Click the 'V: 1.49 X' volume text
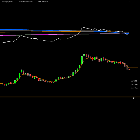 pyautogui.click(x=135, y=85)
